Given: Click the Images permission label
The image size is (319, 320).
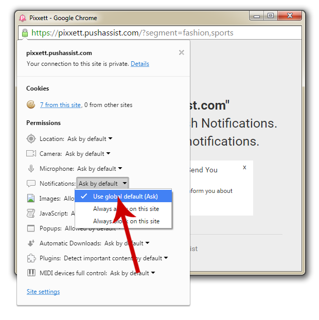Looking at the screenshot, I should 50,199.
